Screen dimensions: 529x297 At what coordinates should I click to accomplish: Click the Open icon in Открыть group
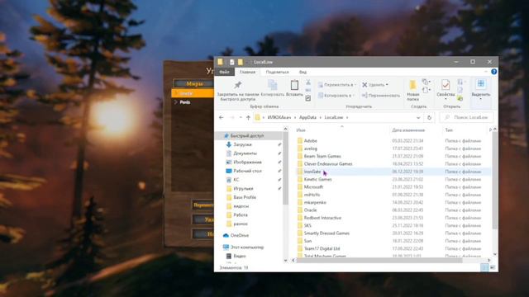460,82
